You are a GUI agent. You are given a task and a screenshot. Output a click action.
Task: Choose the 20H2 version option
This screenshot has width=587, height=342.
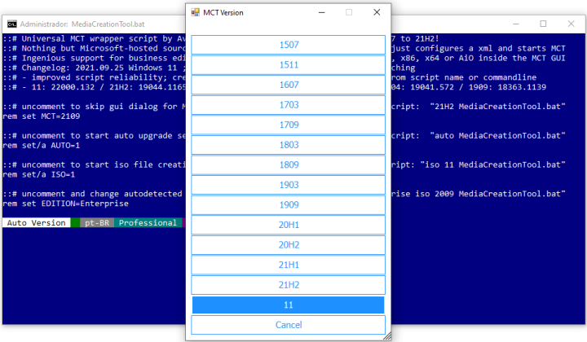coord(289,245)
